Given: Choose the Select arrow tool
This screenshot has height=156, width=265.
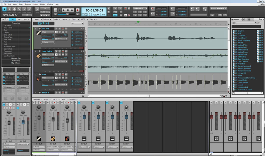Looking at the screenshot, I should (9, 9).
